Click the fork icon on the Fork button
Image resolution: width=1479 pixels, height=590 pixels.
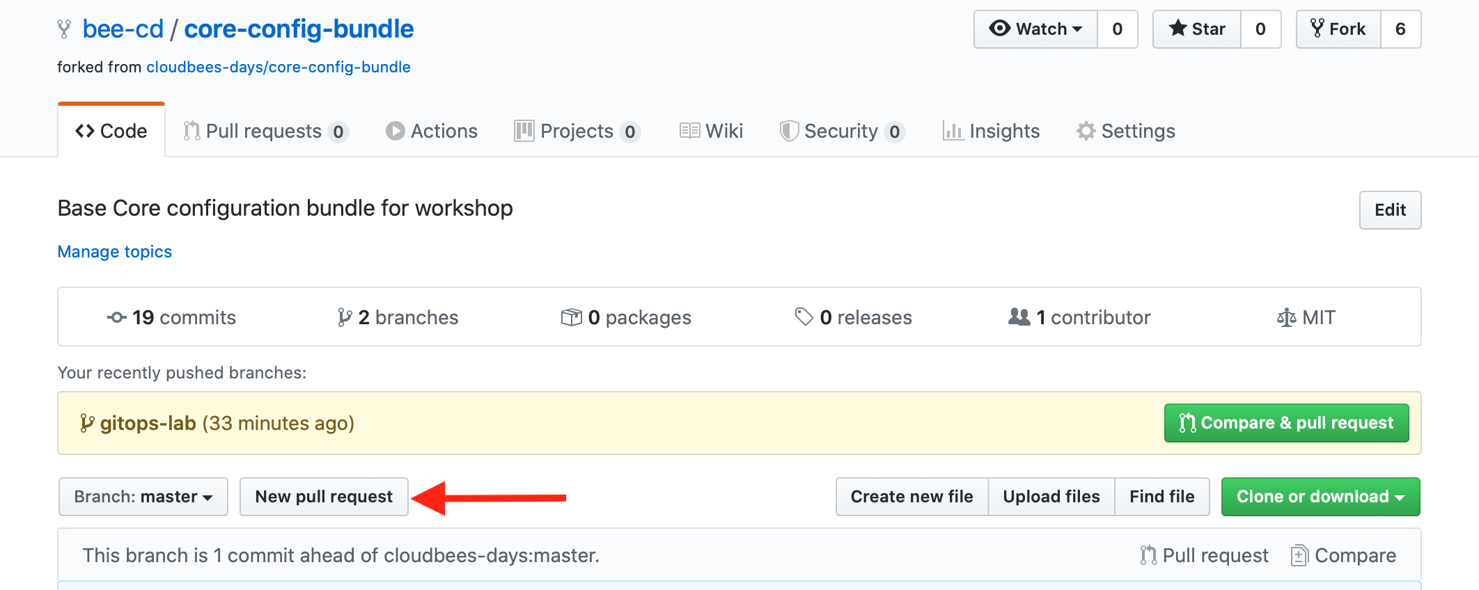(1317, 29)
